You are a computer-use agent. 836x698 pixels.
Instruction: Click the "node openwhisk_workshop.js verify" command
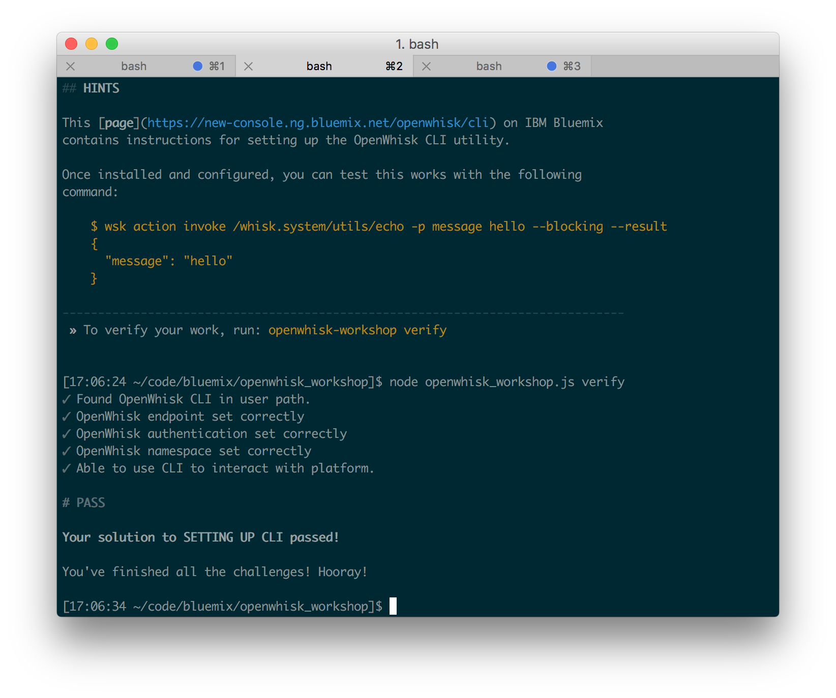507,382
